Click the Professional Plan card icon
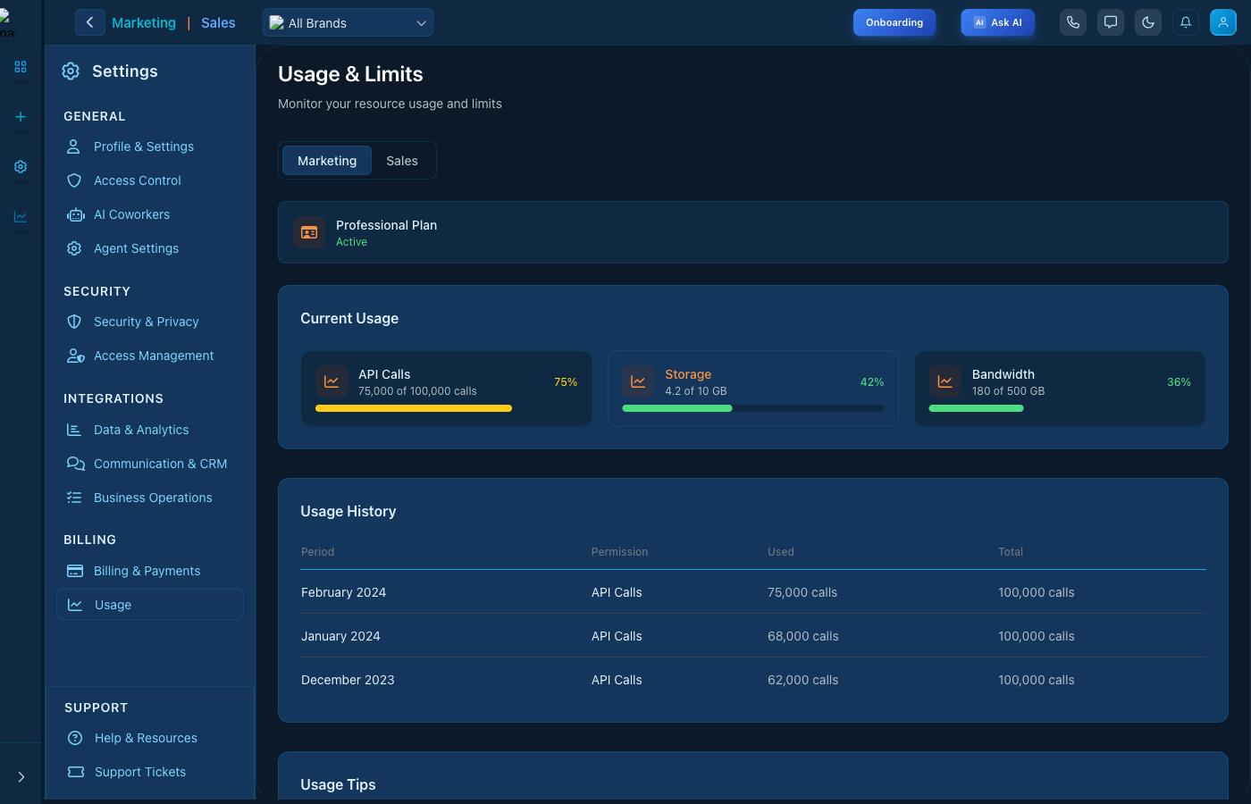This screenshot has height=804, width=1251. point(309,232)
